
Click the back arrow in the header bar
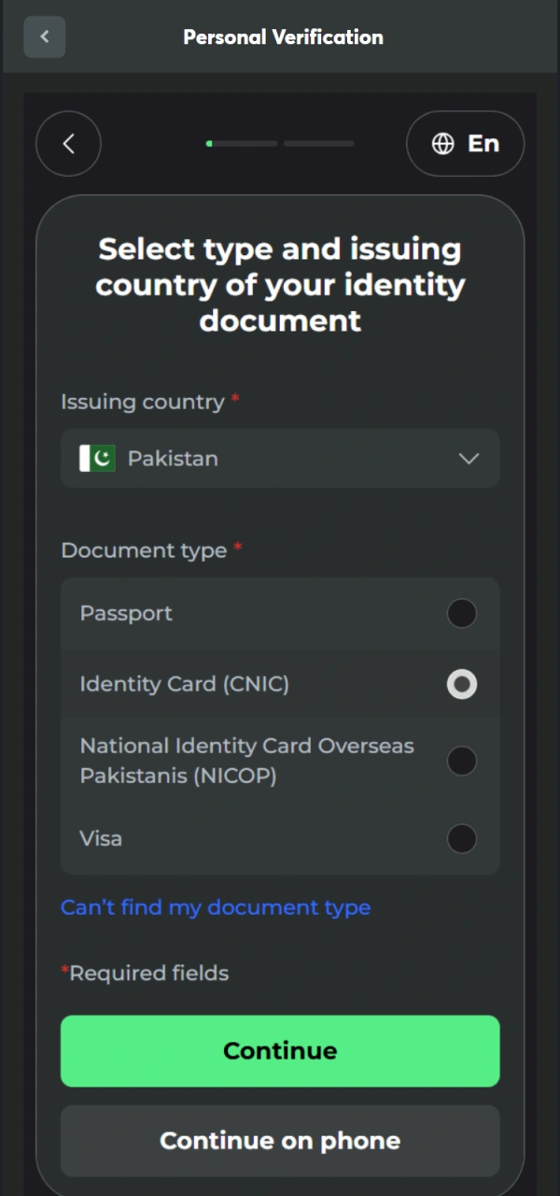tap(44, 36)
